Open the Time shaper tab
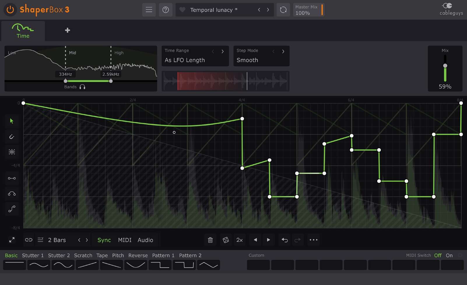 pyautogui.click(x=23, y=31)
